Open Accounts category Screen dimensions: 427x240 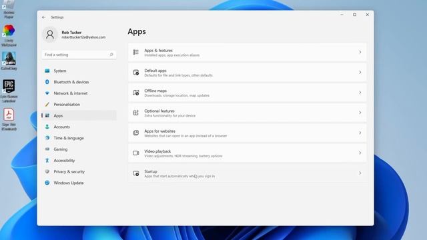pos(61,127)
